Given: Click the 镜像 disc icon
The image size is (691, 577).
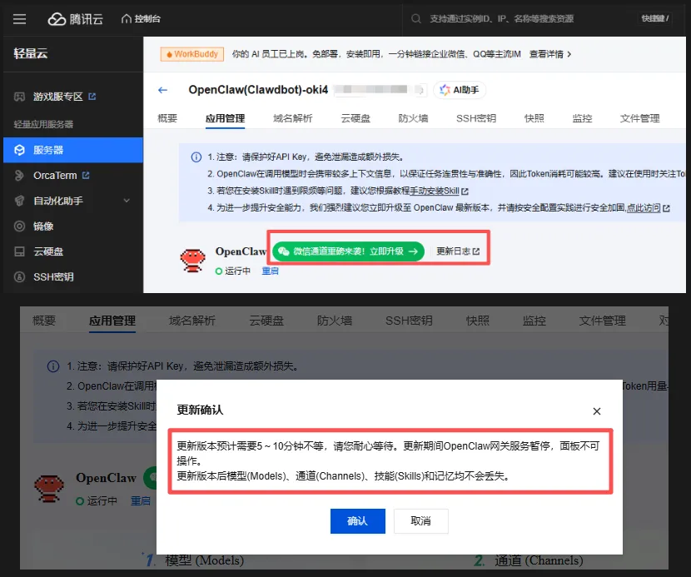Looking at the screenshot, I should [19, 226].
